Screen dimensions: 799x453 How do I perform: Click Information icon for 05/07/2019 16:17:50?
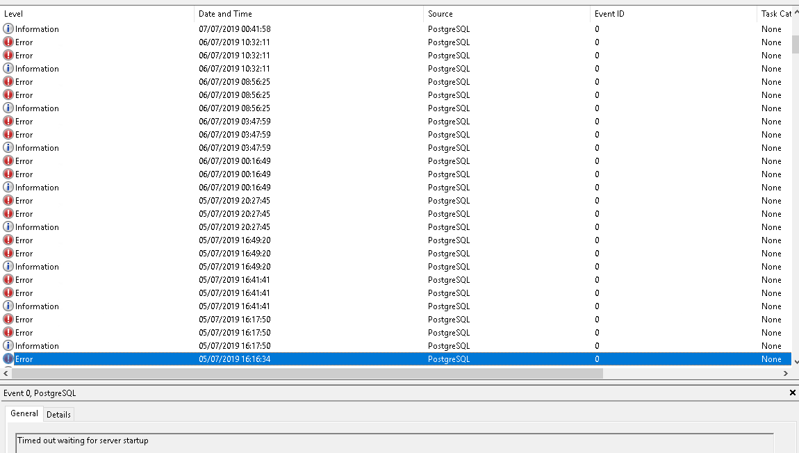coord(8,346)
